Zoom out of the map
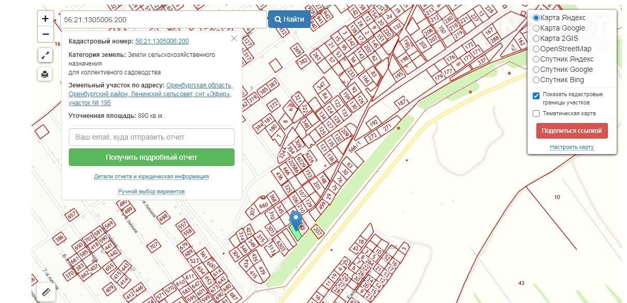Viewport: 627px width, 303px height. tap(45, 34)
